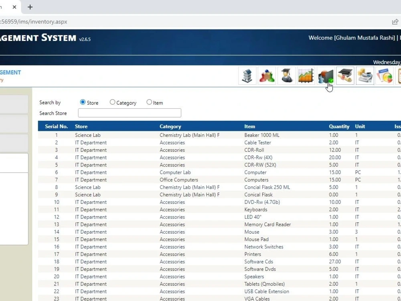Open the colored people-figures module icon
This screenshot has height=301, width=401.
[267, 76]
